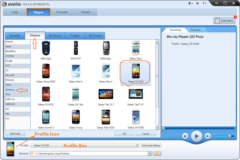
Task: Open the skin/layout menu in title bar
Action: pos(191,3)
